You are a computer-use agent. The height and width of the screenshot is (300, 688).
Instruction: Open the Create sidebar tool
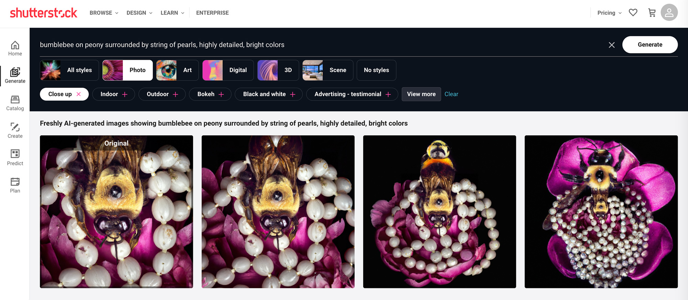coord(15,131)
